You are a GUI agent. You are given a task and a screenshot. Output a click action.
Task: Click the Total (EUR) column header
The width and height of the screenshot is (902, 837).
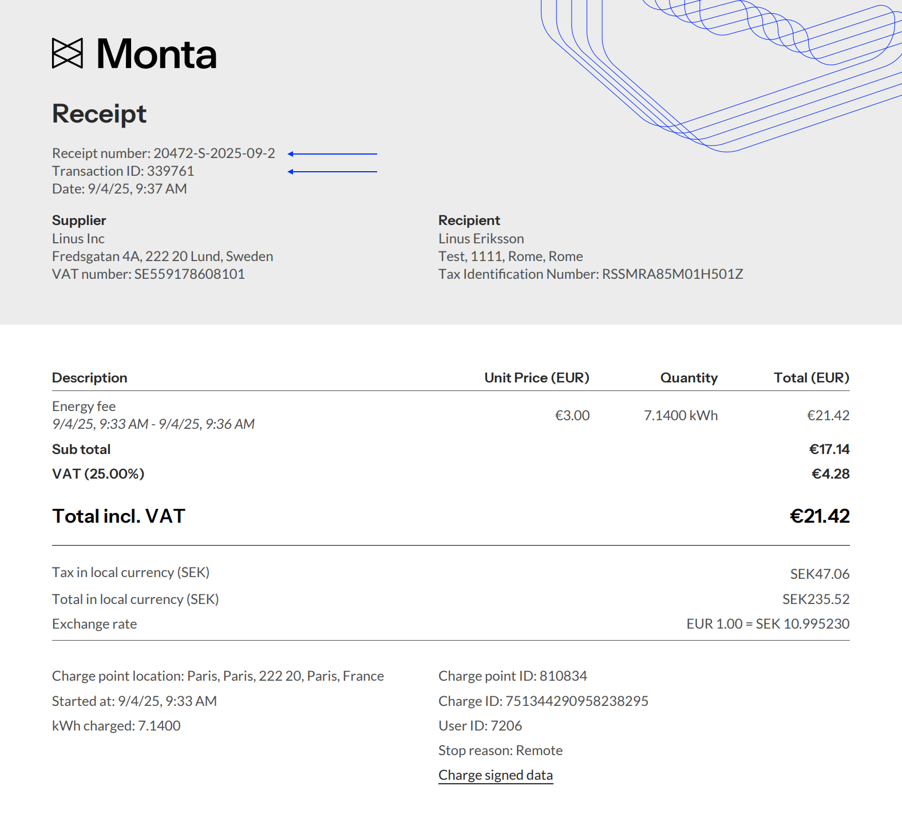811,378
